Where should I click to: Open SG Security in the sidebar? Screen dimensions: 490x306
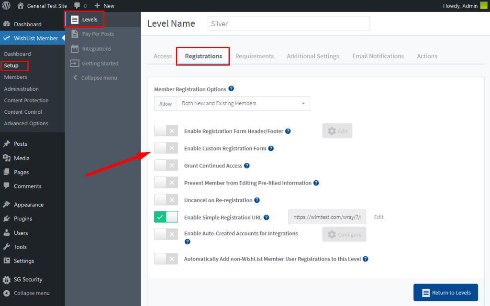28,279
